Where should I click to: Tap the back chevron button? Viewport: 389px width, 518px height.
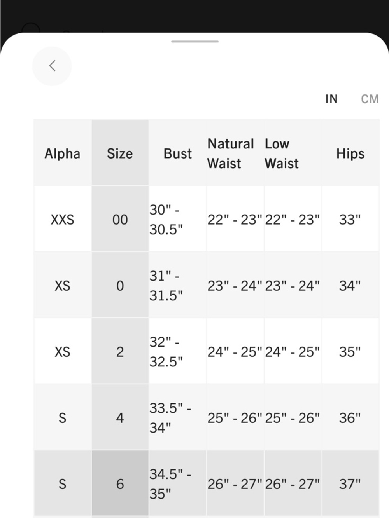pyautogui.click(x=52, y=66)
